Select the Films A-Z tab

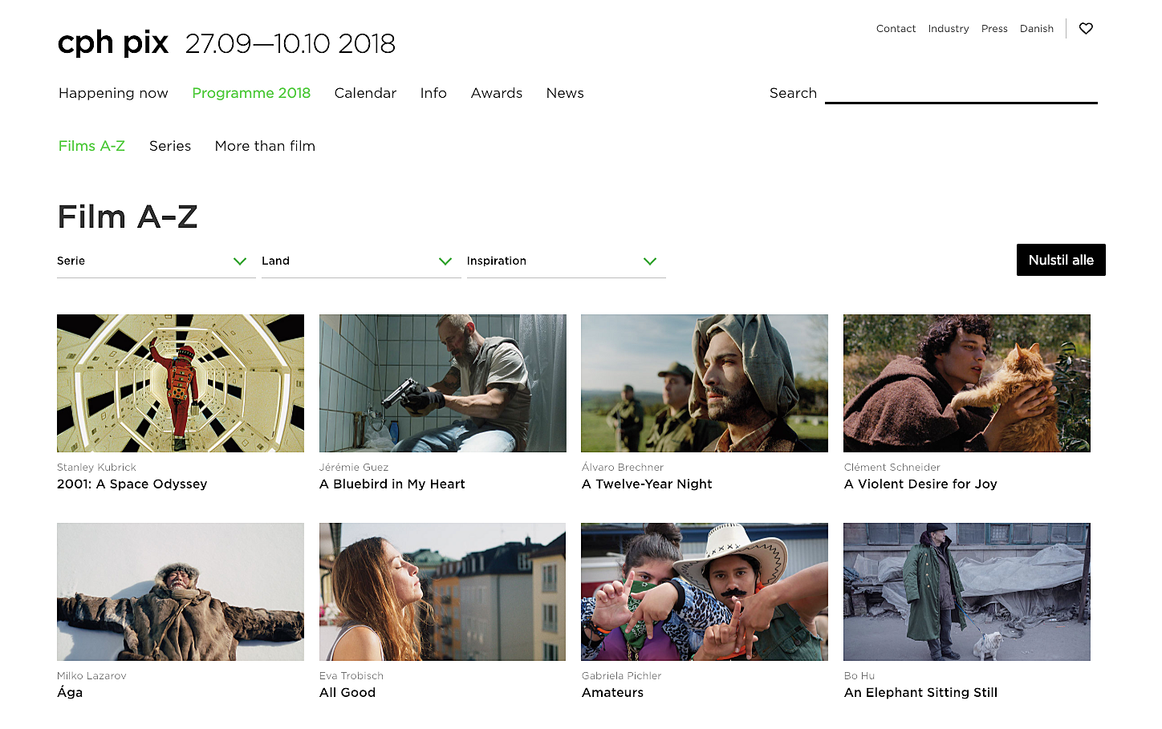click(x=91, y=146)
